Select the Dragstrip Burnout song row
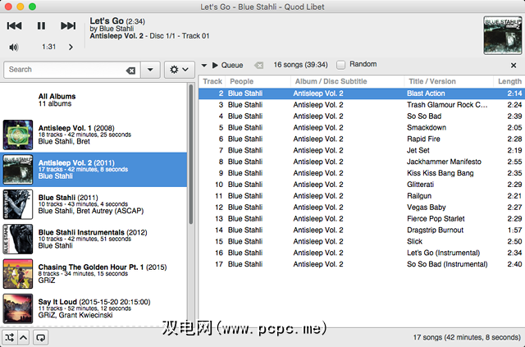This screenshot has width=525, height=347. 362,231
